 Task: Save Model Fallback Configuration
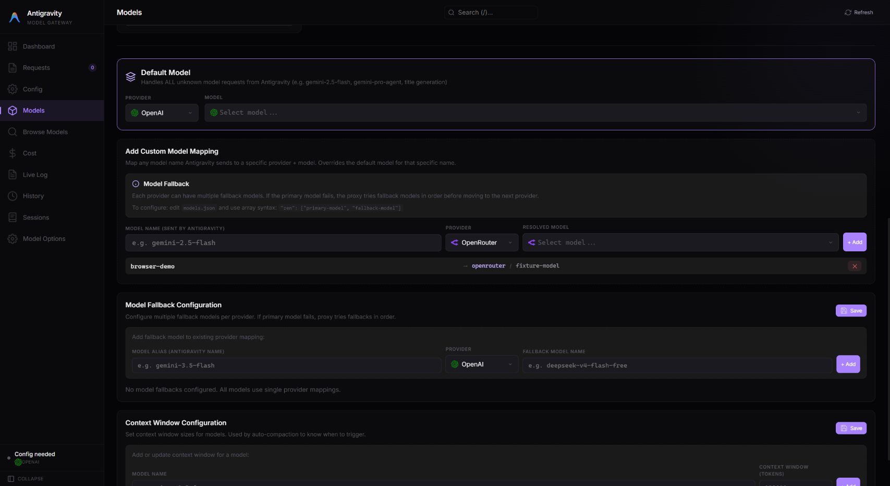click(x=851, y=311)
